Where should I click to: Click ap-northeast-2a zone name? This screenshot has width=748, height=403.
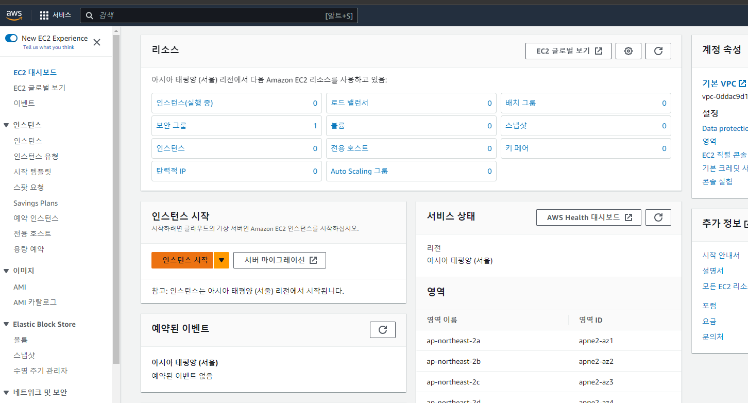[453, 341]
